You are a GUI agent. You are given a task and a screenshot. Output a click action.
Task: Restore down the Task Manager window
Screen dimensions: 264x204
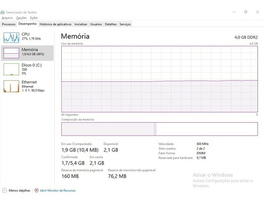[x=246, y=12]
